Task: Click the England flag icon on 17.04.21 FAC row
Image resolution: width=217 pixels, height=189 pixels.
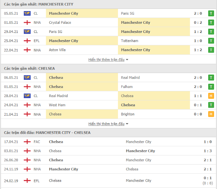Action: pyautogui.click(x=27, y=141)
